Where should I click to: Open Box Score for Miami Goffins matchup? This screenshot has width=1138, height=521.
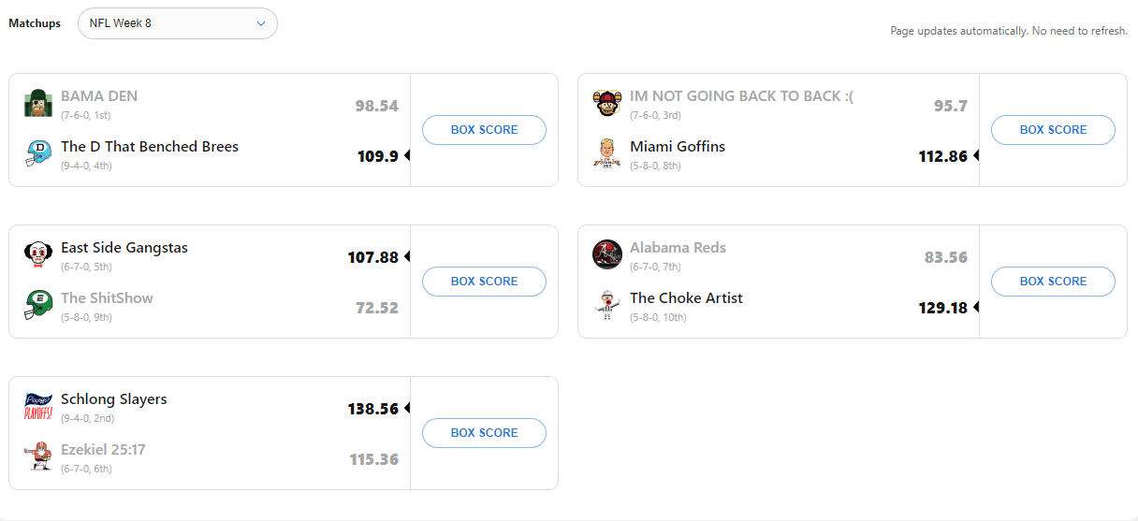point(1053,130)
